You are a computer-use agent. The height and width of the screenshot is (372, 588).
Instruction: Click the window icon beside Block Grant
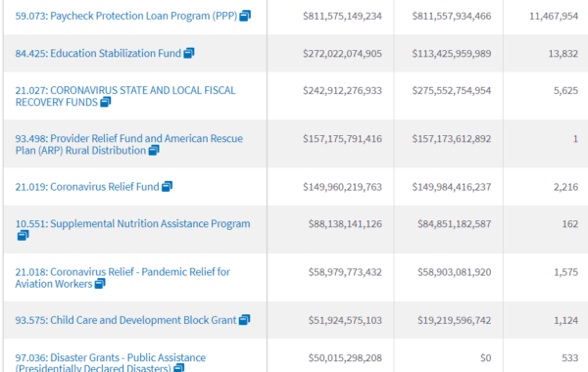244,320
